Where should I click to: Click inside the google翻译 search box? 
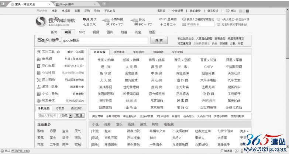click(x=105, y=40)
